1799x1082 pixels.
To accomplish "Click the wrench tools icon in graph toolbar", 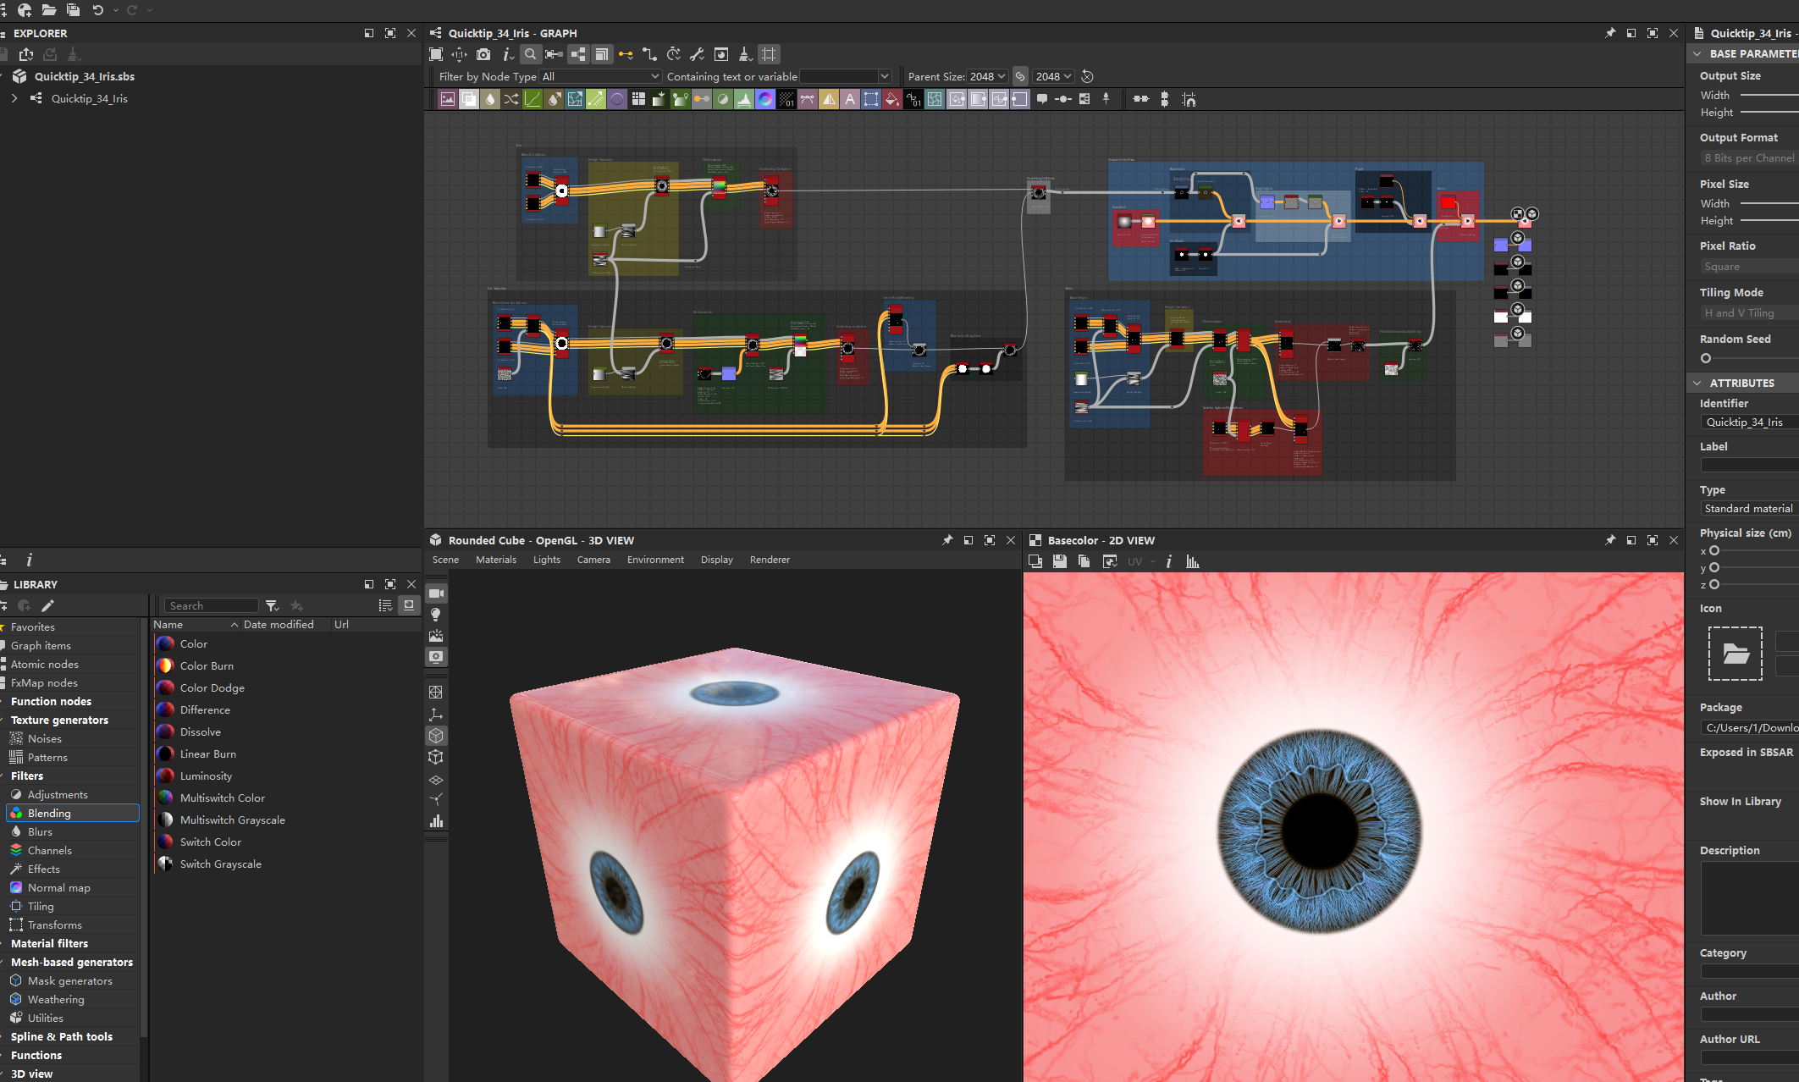I will [697, 54].
